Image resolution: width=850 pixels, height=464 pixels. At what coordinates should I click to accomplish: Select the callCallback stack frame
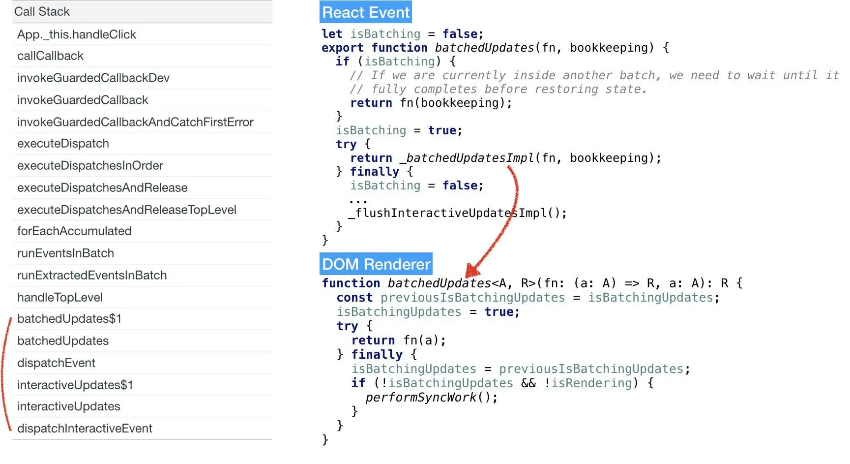point(142,56)
